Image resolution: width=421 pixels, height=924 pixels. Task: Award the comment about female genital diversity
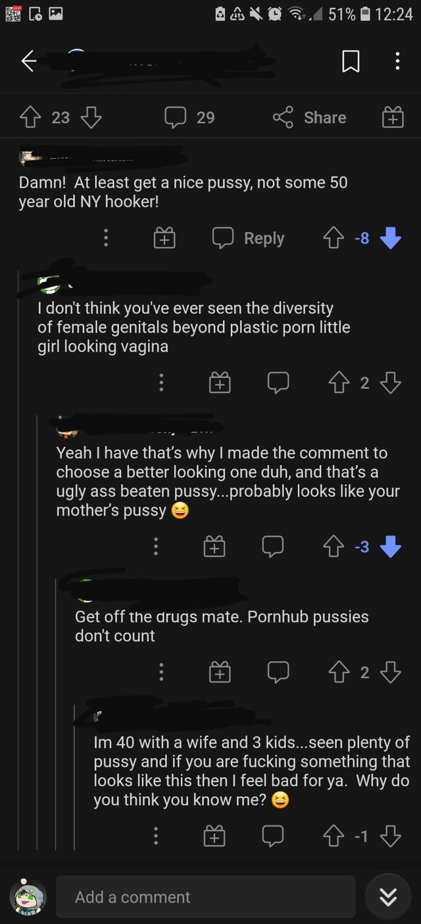tap(220, 383)
